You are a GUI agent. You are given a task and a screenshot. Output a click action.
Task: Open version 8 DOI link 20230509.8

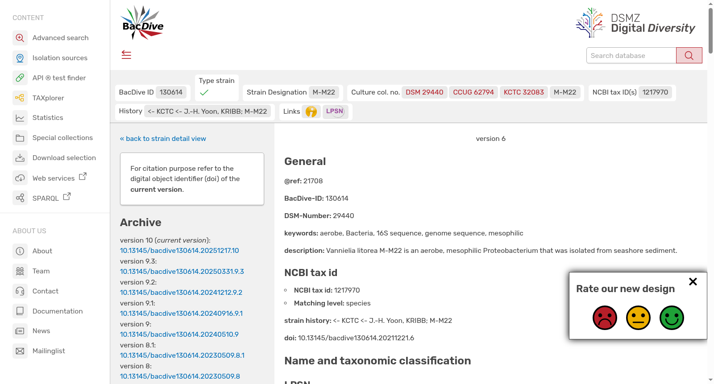coord(180,376)
